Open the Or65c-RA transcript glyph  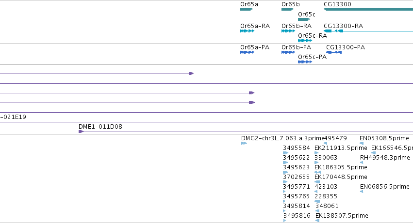[x=305, y=41]
